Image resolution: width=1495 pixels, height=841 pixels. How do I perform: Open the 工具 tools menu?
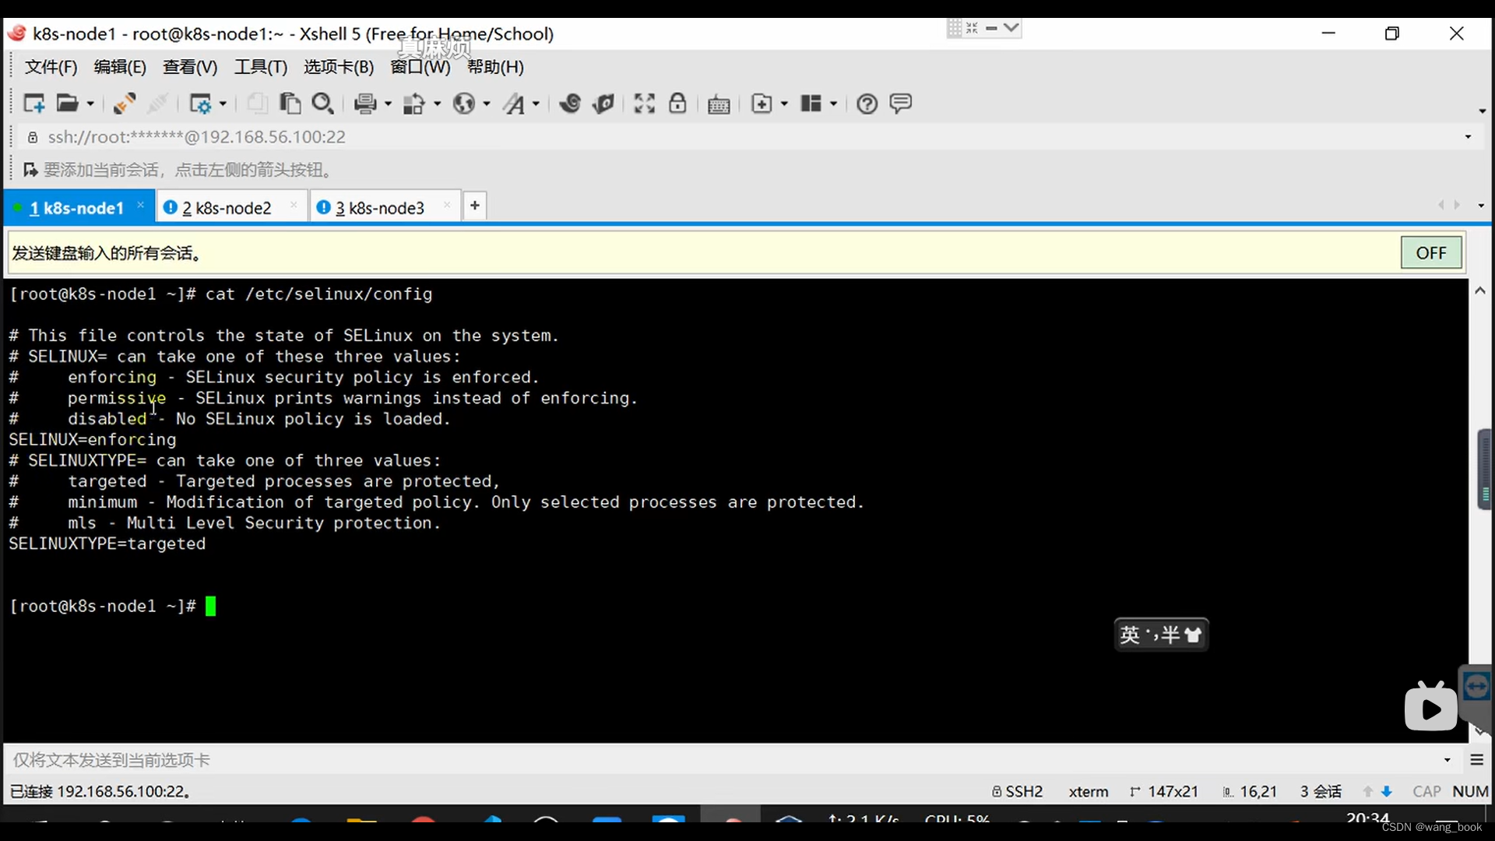click(x=260, y=67)
